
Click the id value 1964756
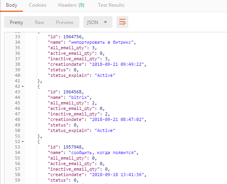72,37
